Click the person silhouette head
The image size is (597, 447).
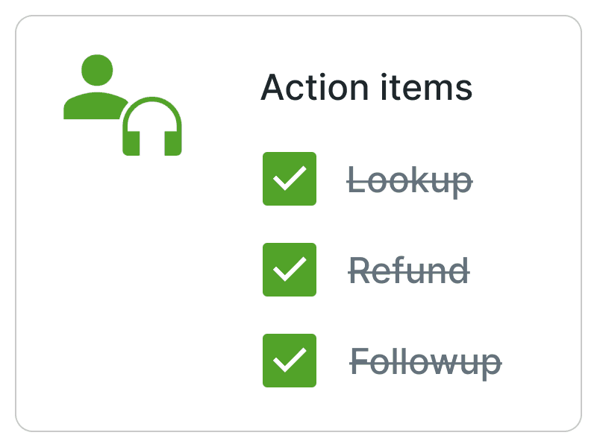[97, 70]
